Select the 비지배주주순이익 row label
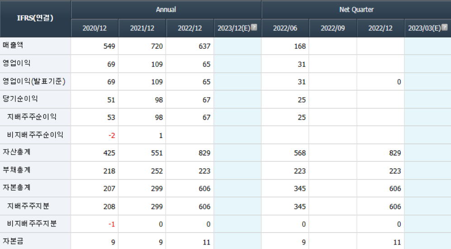The width and height of the screenshot is (451, 249). point(35,134)
